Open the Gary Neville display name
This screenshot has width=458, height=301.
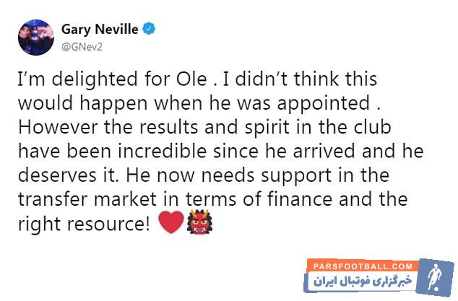click(104, 30)
